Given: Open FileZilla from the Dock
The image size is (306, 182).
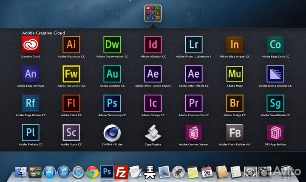Looking at the screenshot, I should pos(122,172).
